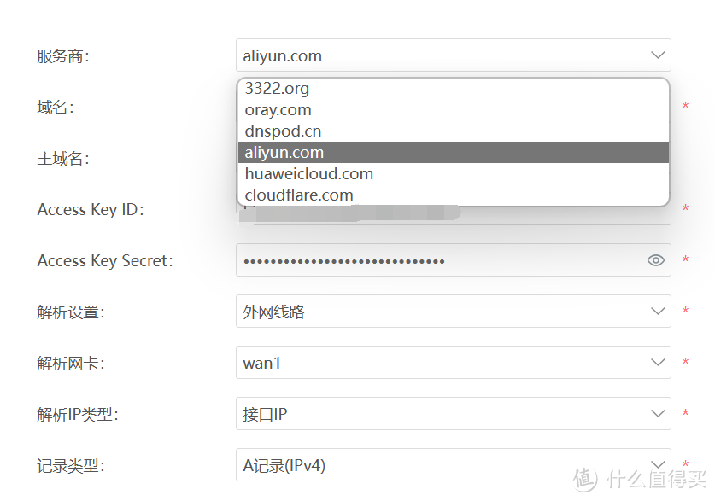Click the 什么值得买 watermark logo
Viewport: 715px width, 501px height.
click(x=640, y=479)
